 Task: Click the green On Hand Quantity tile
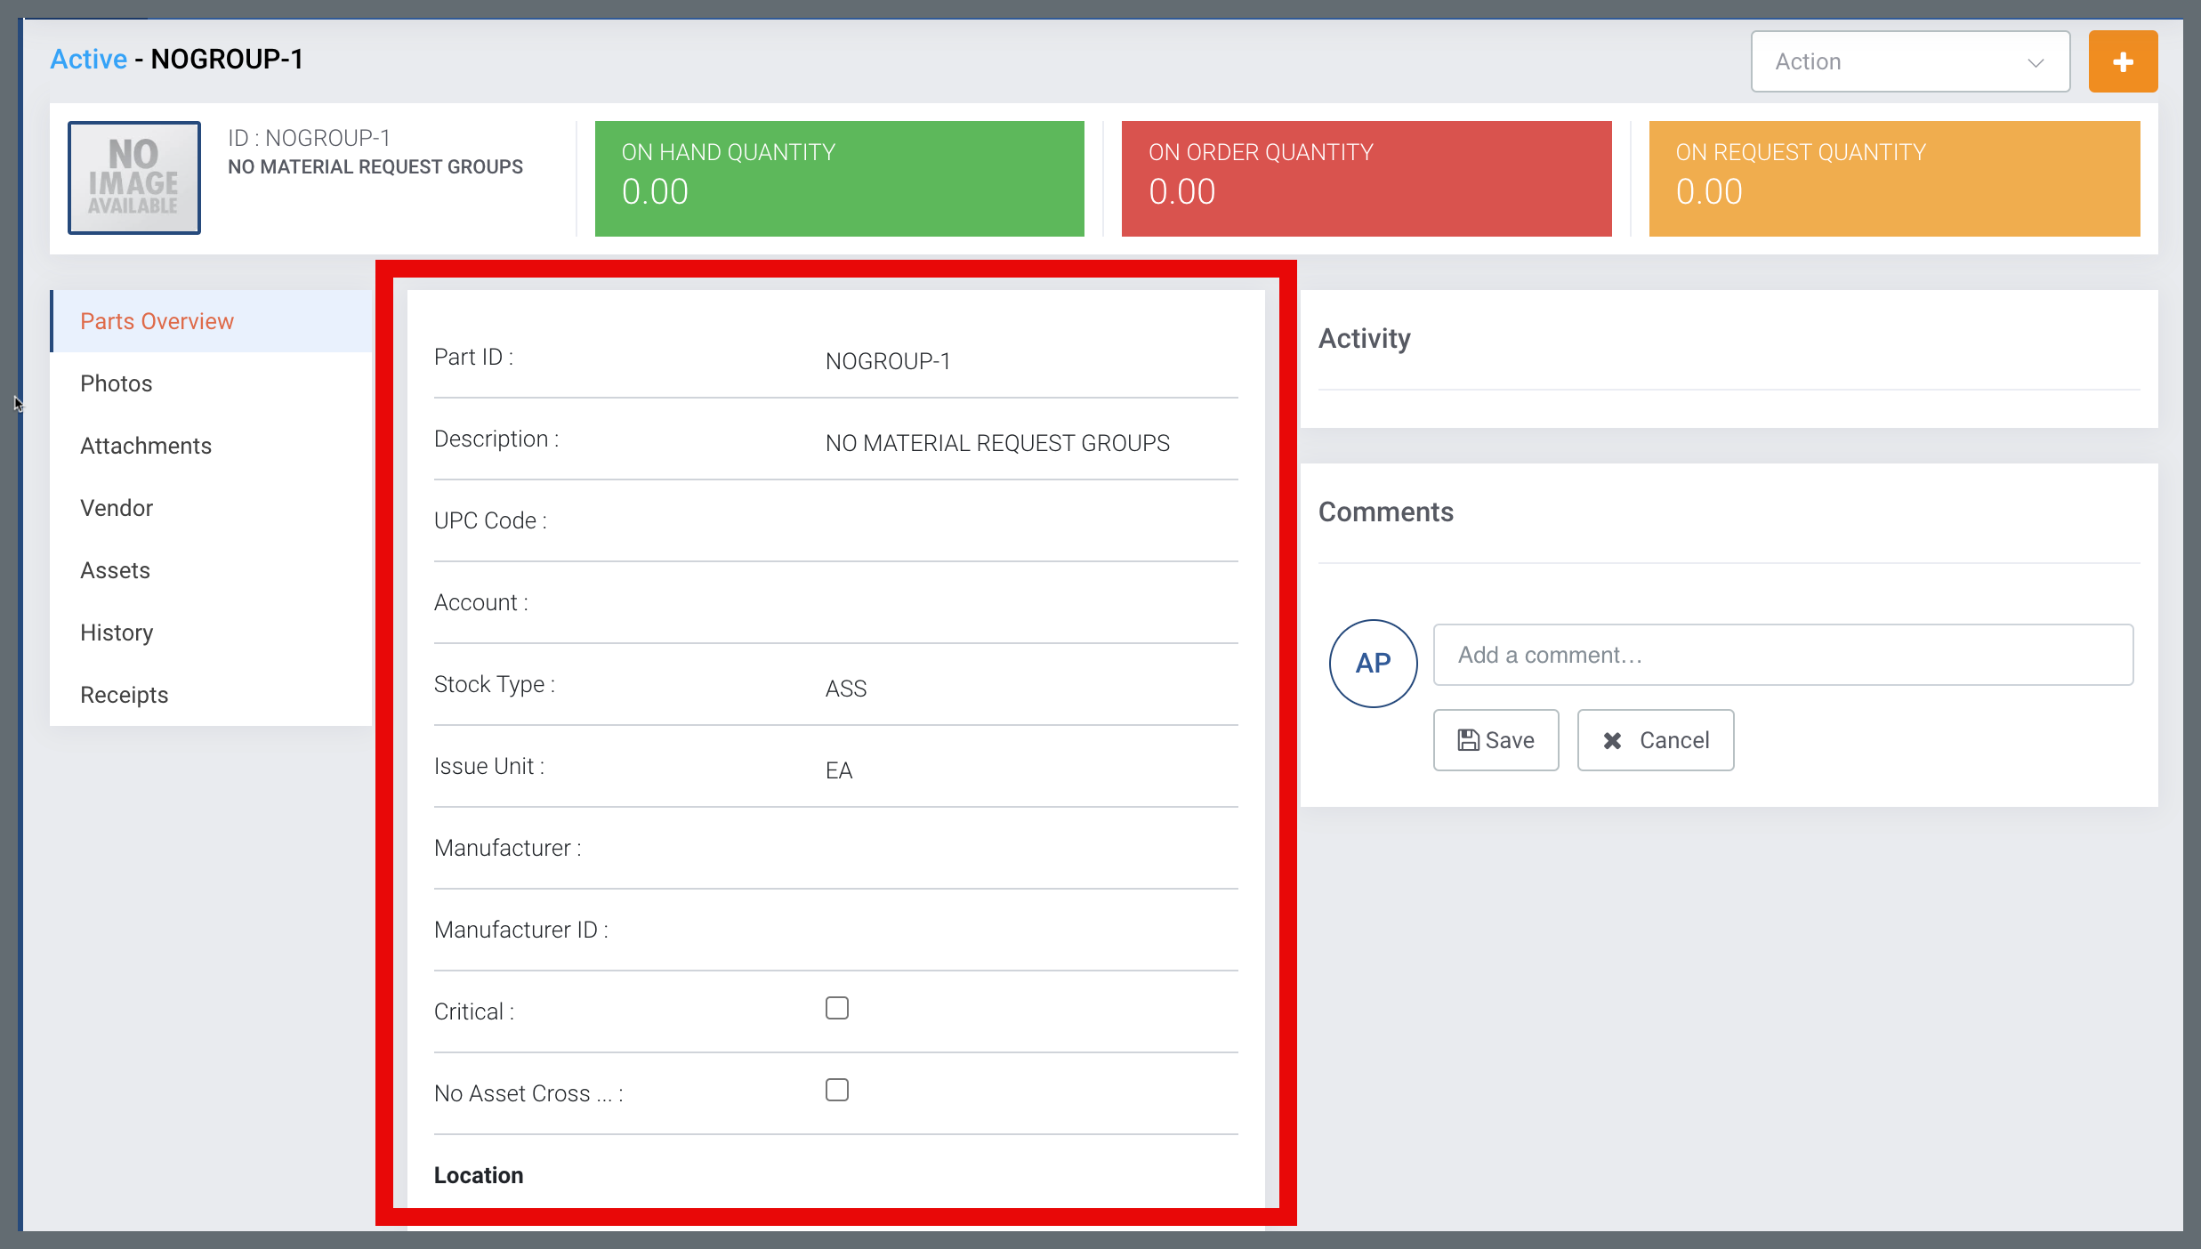839,178
